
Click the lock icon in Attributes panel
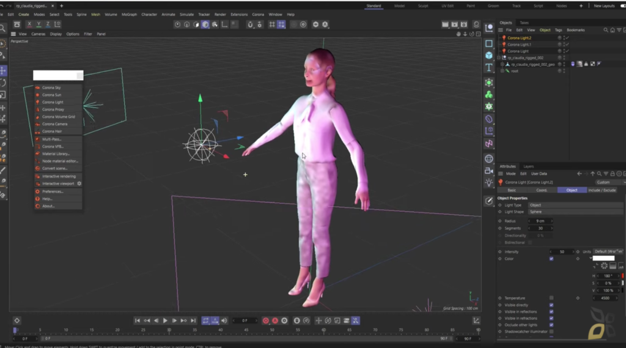pos(613,174)
